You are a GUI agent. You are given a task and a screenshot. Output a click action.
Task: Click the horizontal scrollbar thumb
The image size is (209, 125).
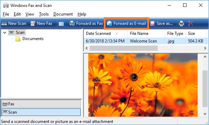[x=123, y=48]
